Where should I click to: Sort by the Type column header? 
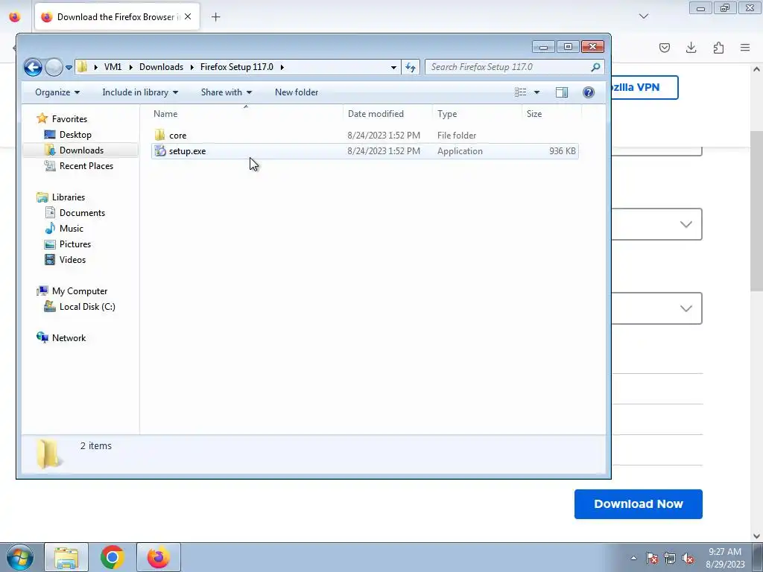(447, 114)
